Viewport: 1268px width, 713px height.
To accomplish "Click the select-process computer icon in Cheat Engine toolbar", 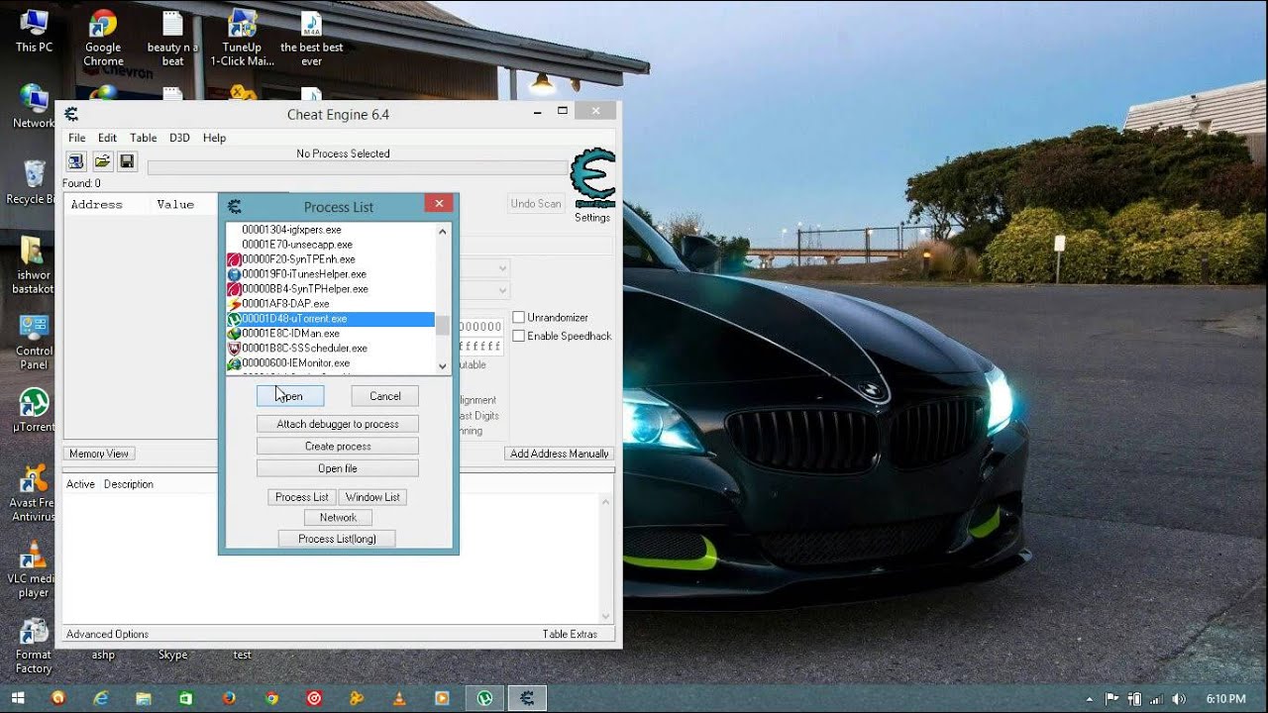I will point(75,161).
